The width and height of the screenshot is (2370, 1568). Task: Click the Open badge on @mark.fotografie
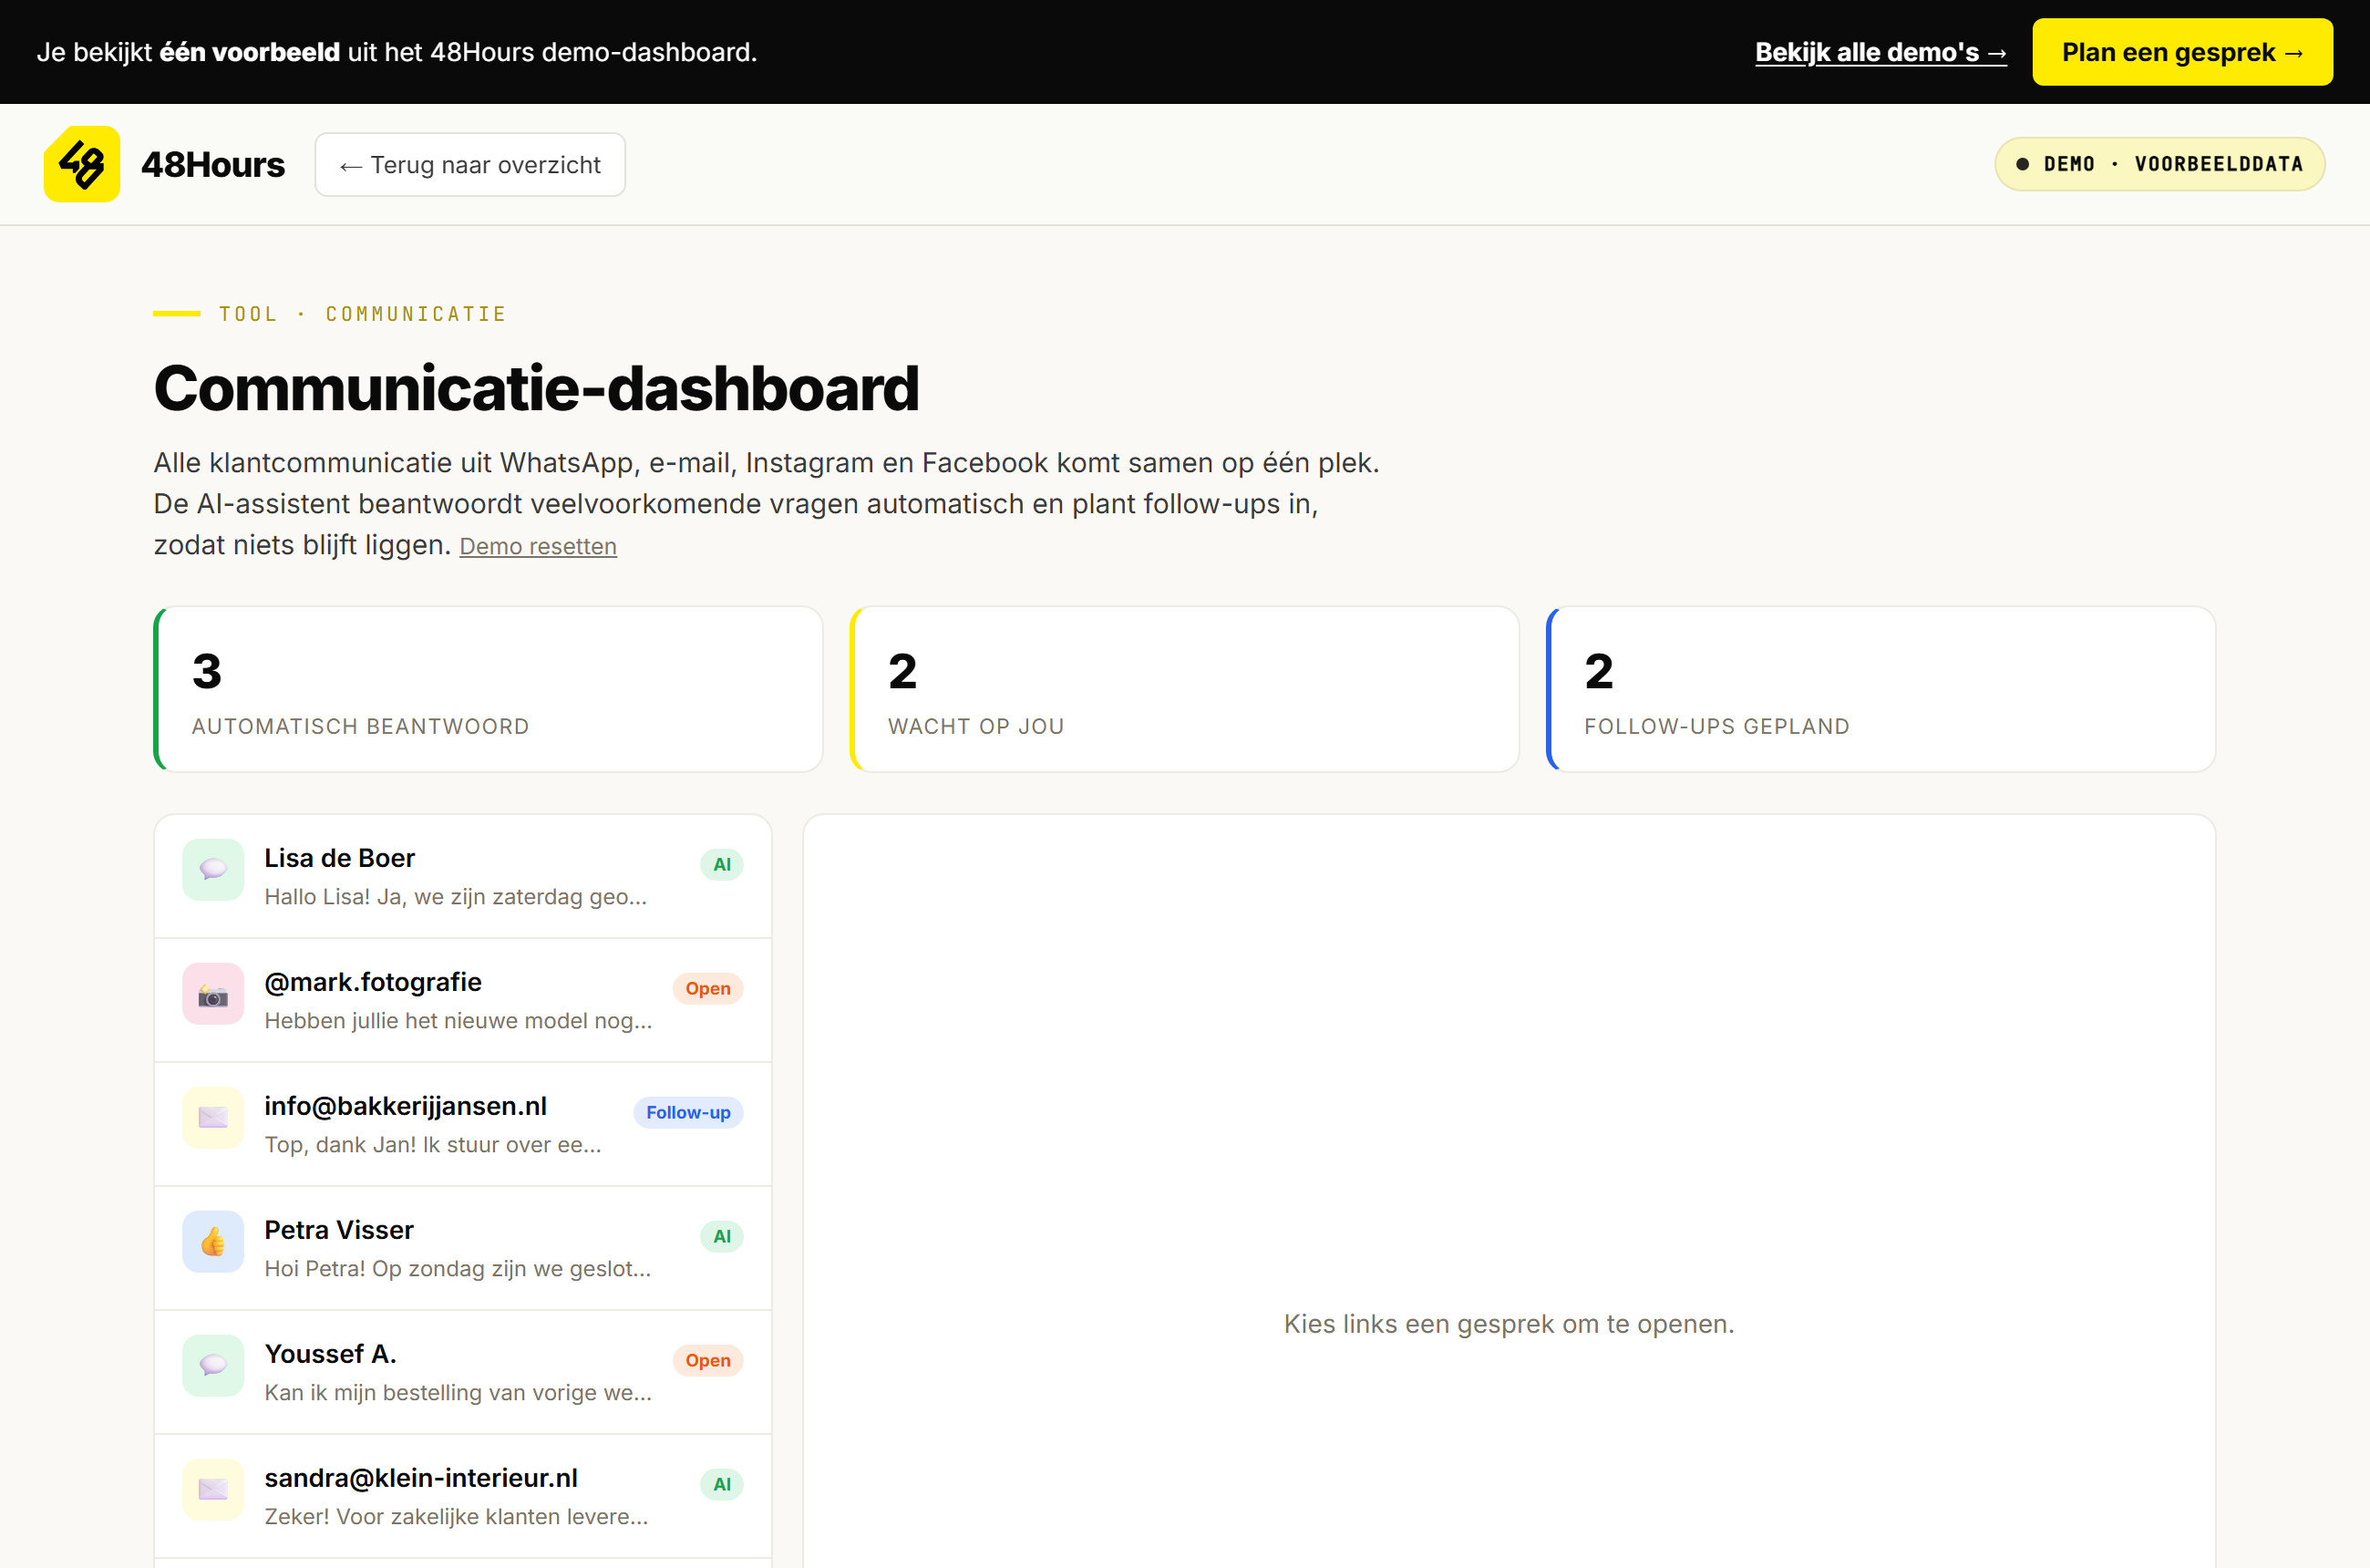[x=707, y=988]
